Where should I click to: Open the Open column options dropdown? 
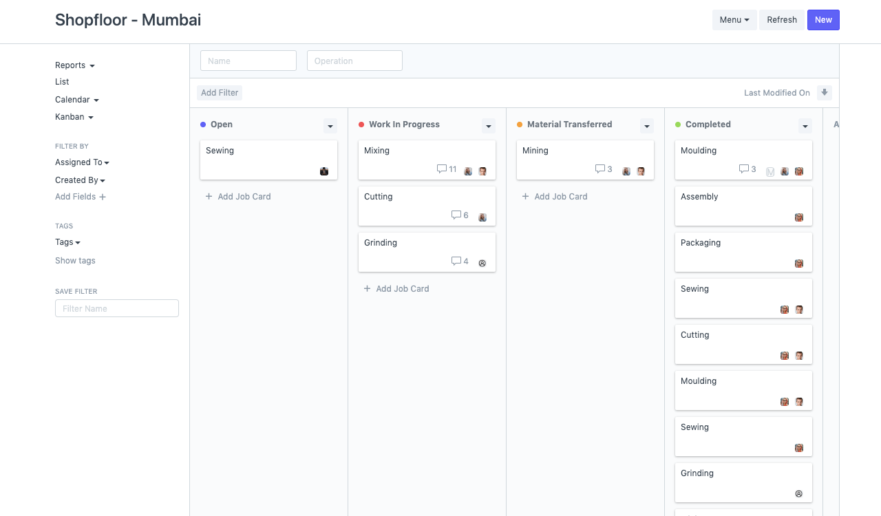330,126
